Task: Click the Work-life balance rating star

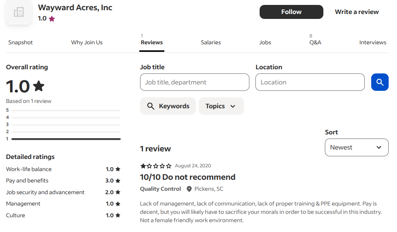Action: pos(118,169)
